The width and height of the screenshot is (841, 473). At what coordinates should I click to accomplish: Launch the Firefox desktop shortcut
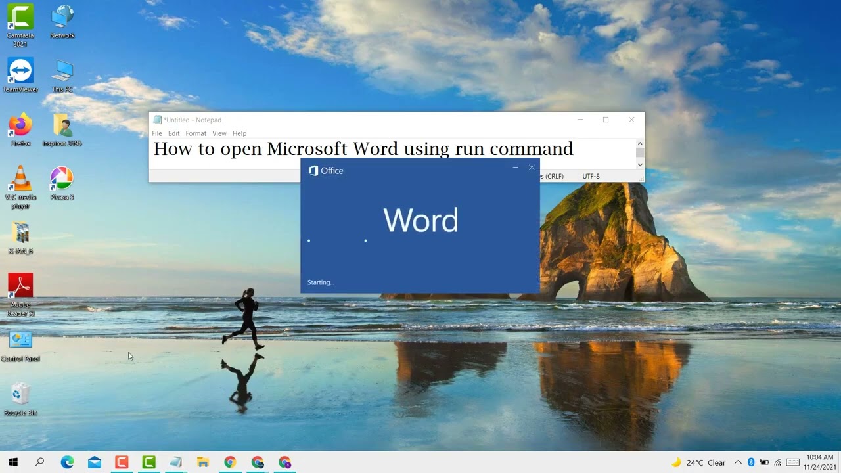pyautogui.click(x=20, y=129)
